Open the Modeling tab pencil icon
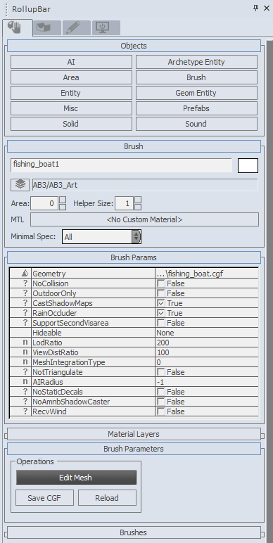Image resolution: width=273 pixels, height=543 pixels. pyautogui.click(x=77, y=27)
